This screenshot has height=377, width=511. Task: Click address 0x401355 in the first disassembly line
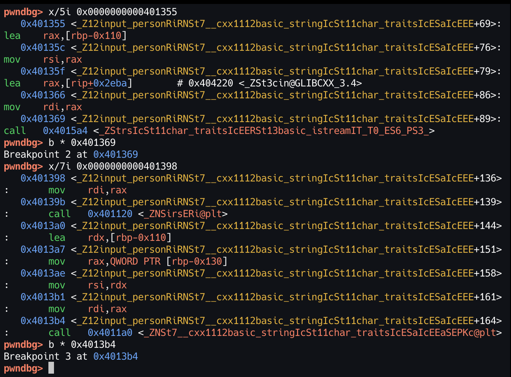tap(43, 24)
